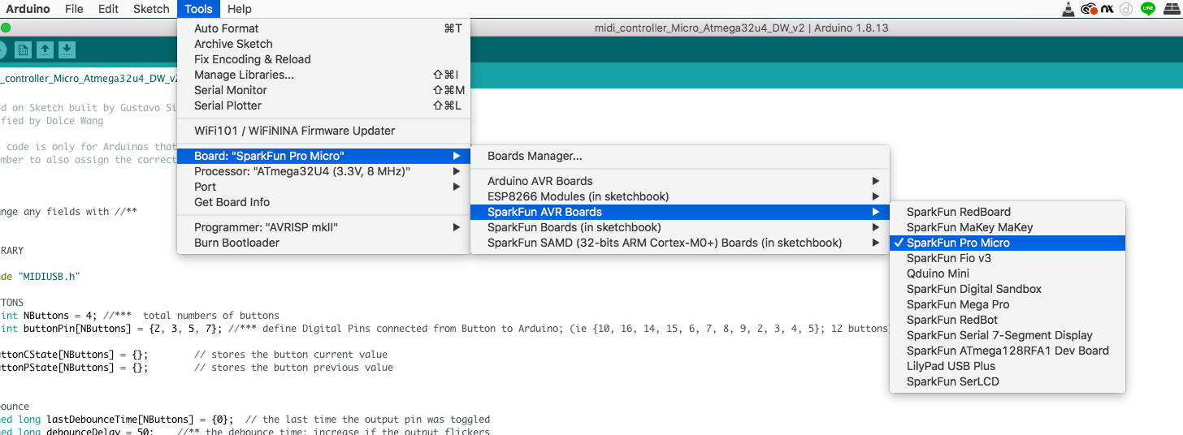
Task: Click the circled d menu bar icon
Action: (1126, 9)
